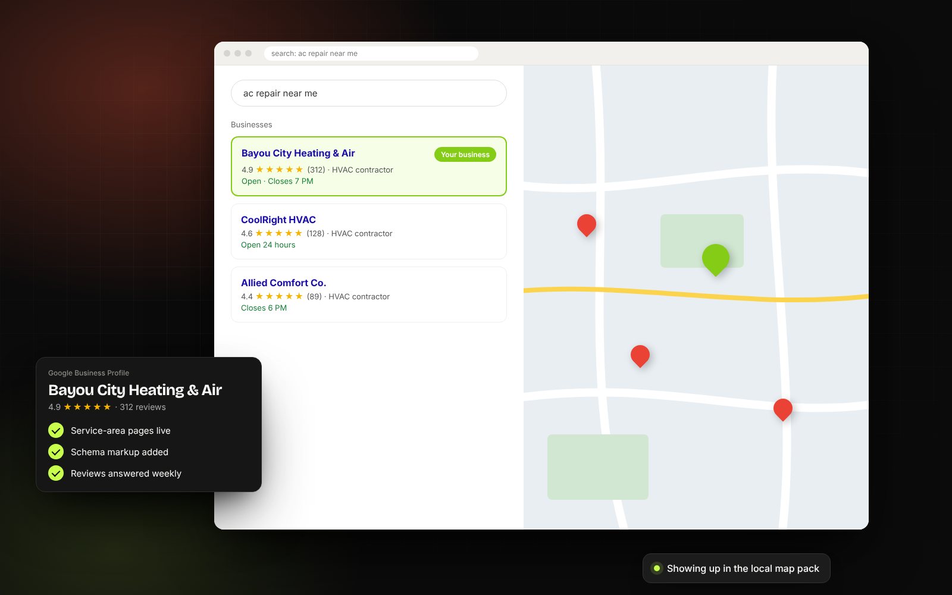
Task: Click the browser address bar showing search: ac repair near me
Action: click(x=371, y=54)
